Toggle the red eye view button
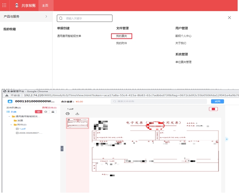The height and width of the screenshot is (194, 239). point(39,112)
